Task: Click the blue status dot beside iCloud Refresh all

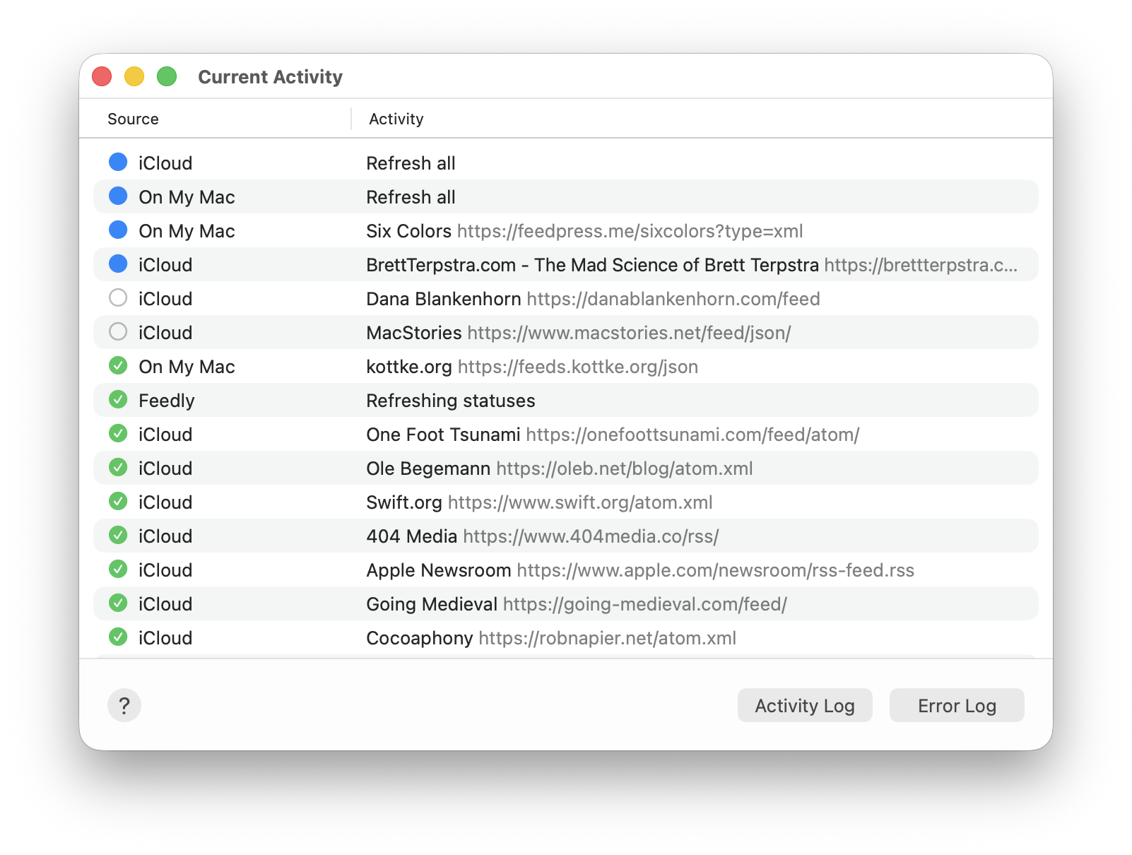Action: pos(118,162)
